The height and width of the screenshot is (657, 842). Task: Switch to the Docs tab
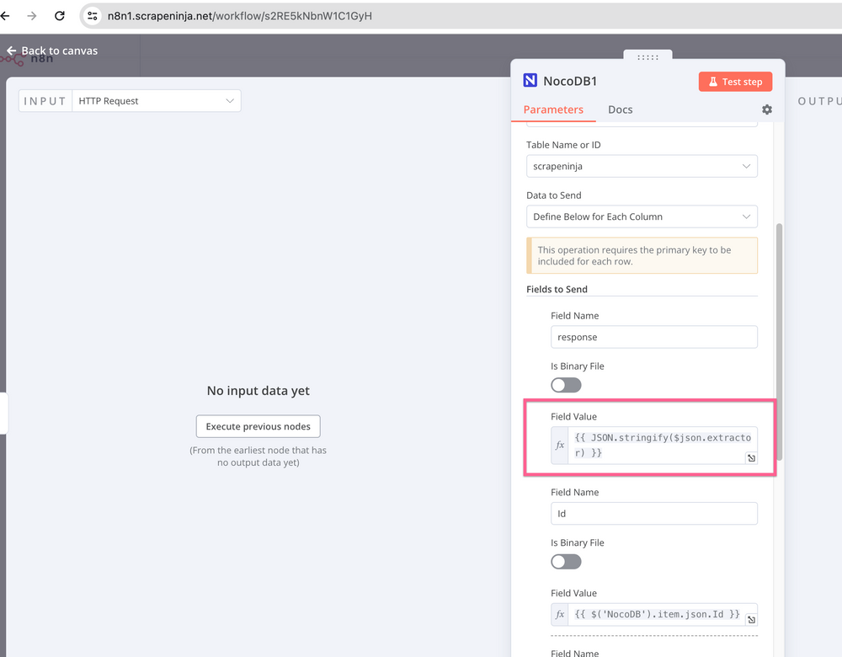point(620,109)
